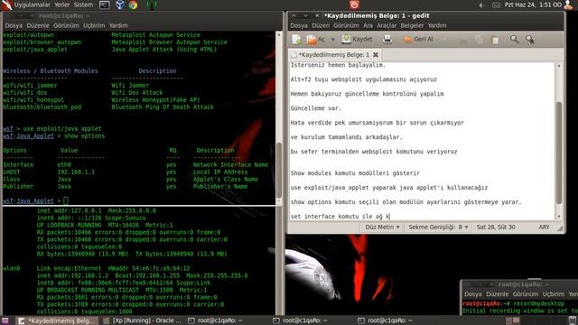Open the gedit Belgeler menu

(x=412, y=25)
